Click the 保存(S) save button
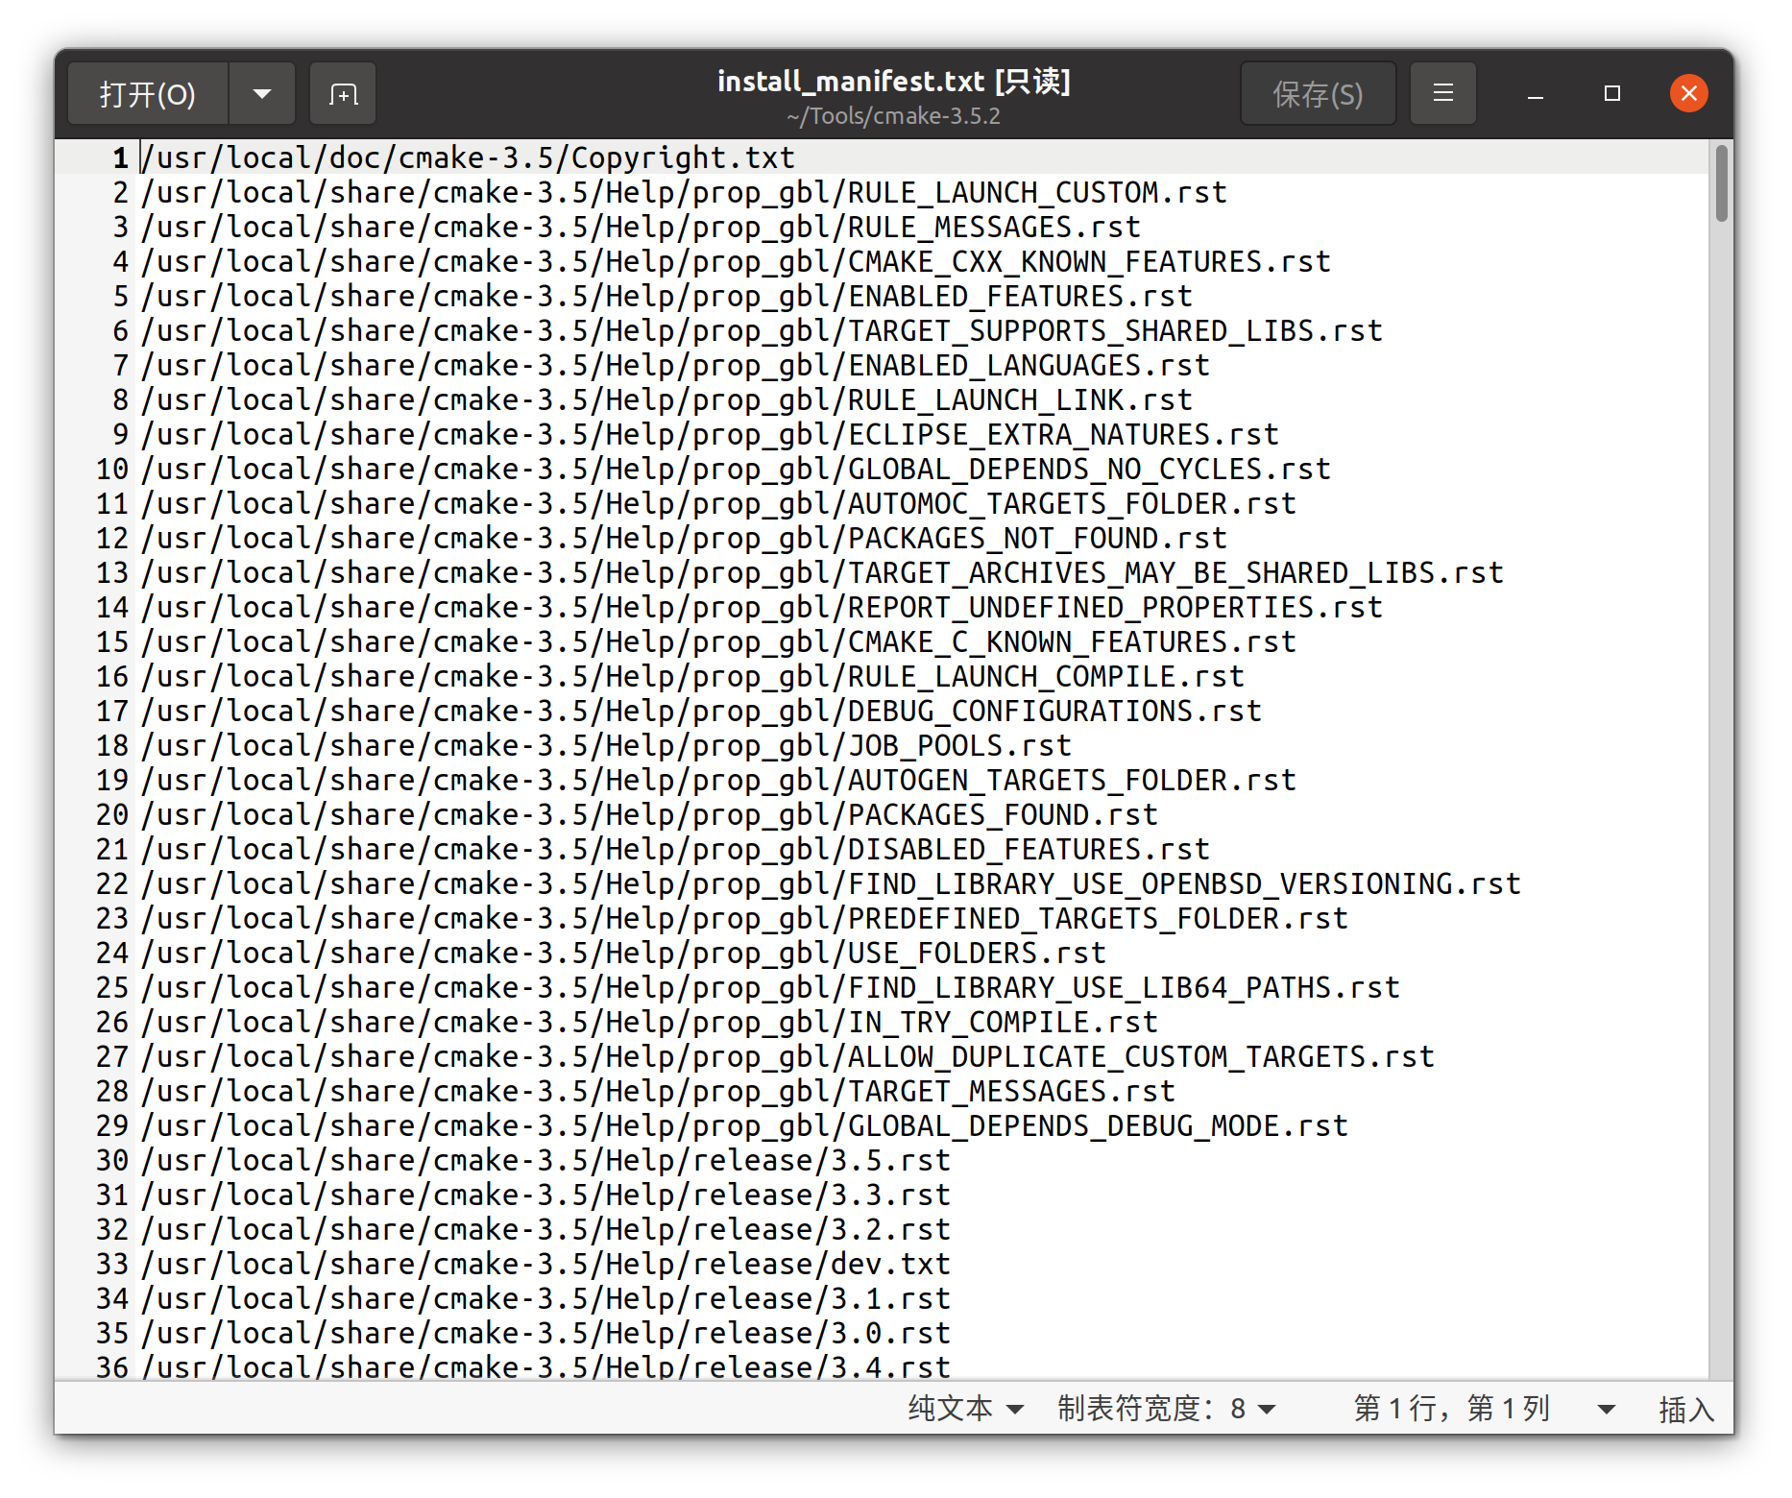1792x1498 pixels. [1318, 93]
